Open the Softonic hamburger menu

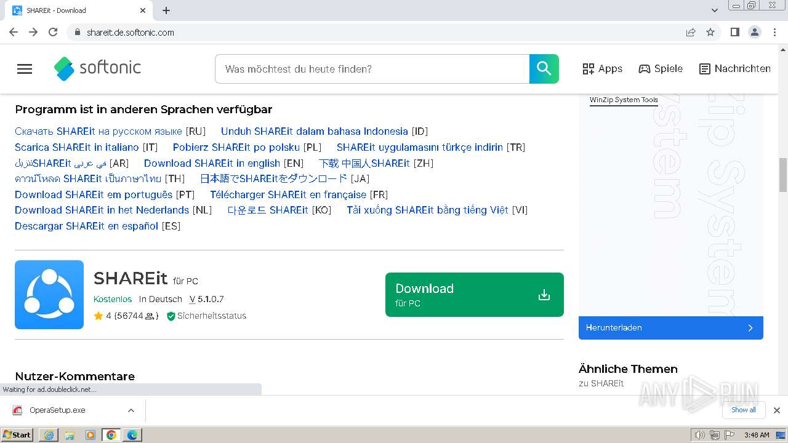coord(25,69)
